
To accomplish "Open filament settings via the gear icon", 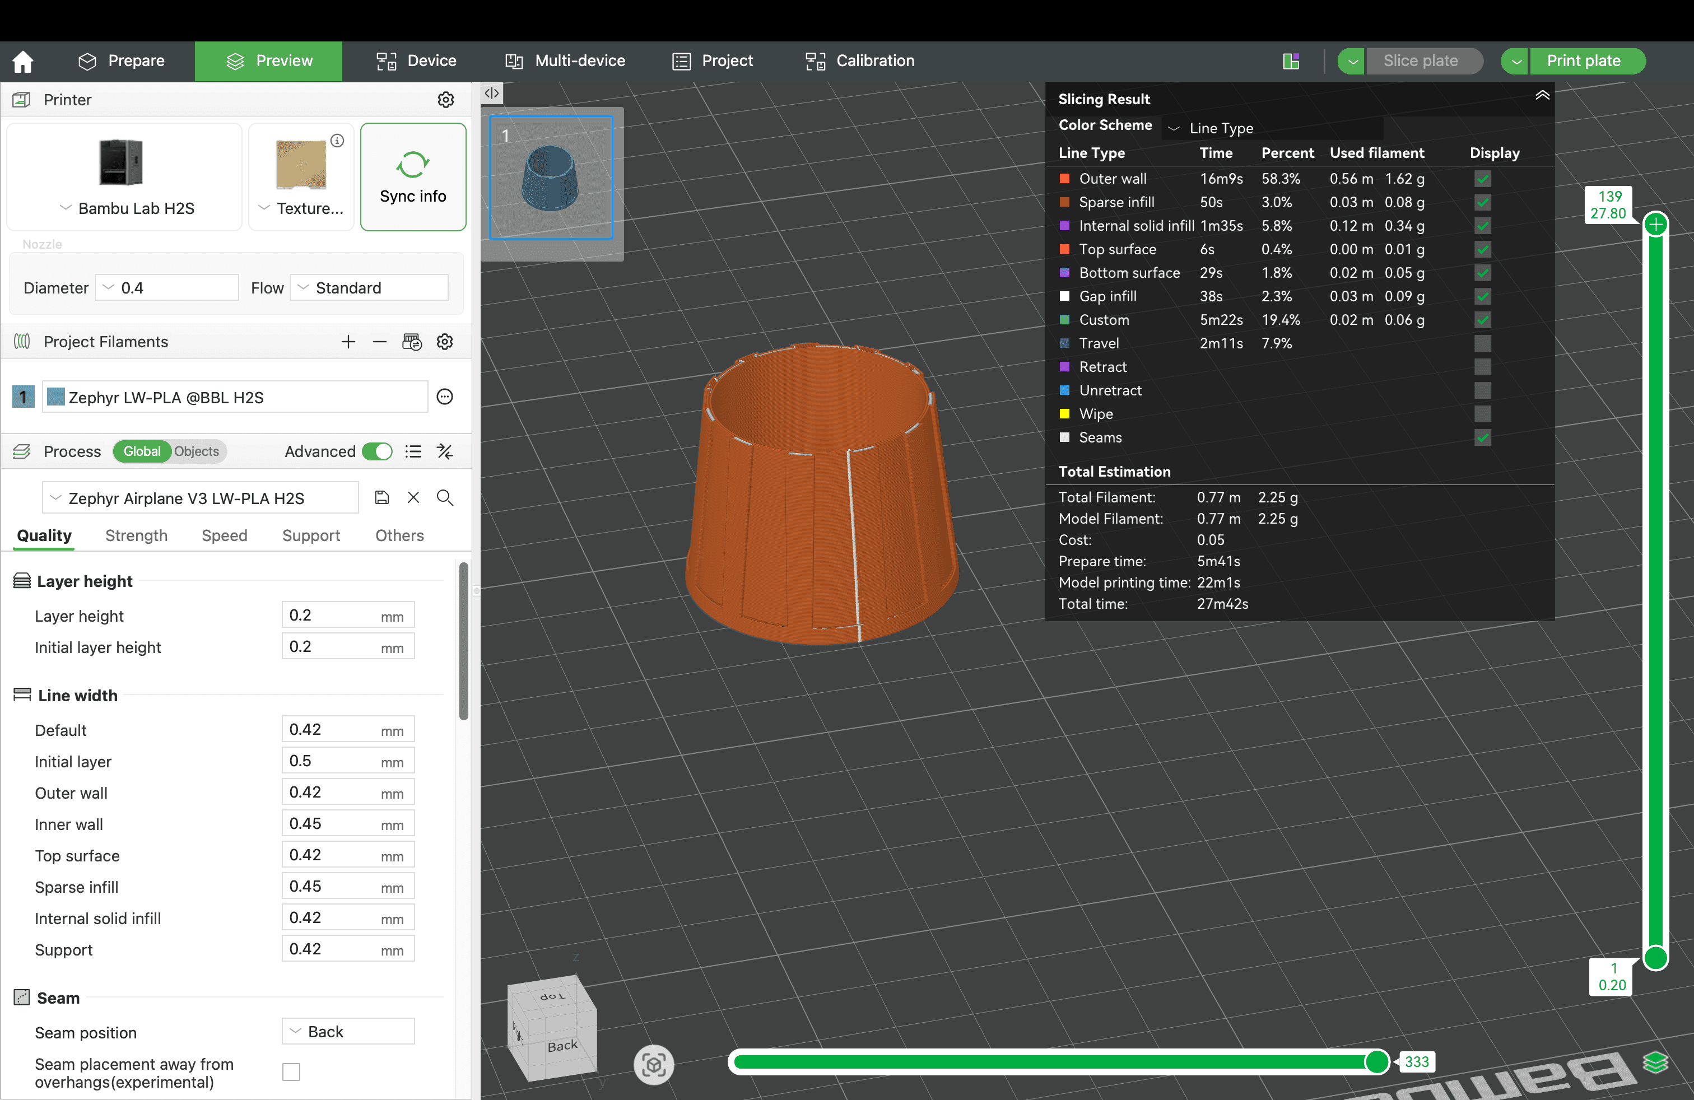I will coord(445,342).
